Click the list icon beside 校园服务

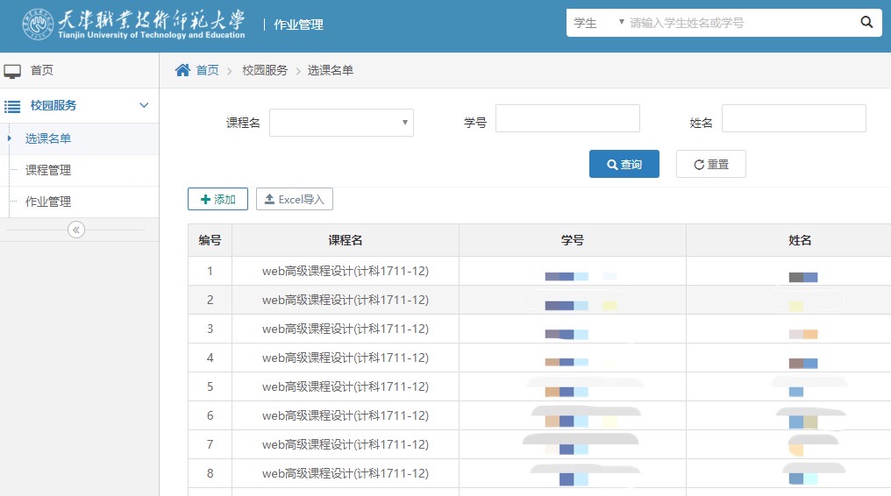coord(12,106)
